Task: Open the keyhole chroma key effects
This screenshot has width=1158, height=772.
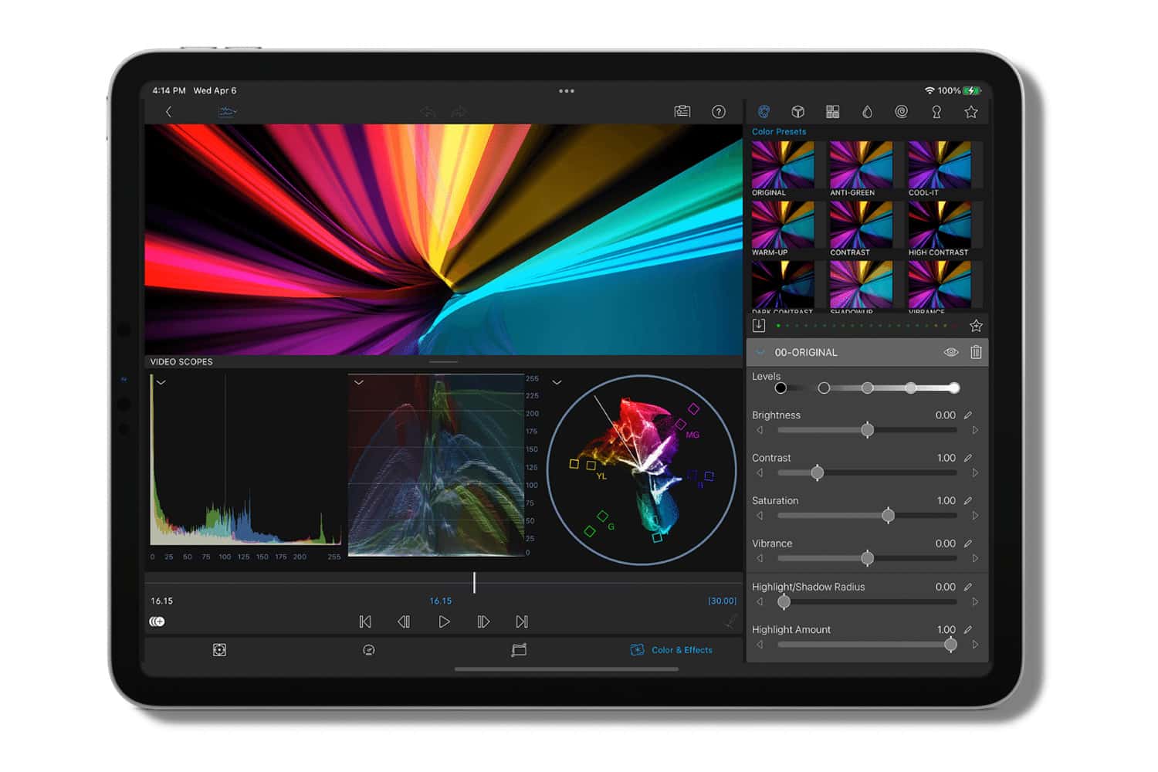Action: point(936,112)
